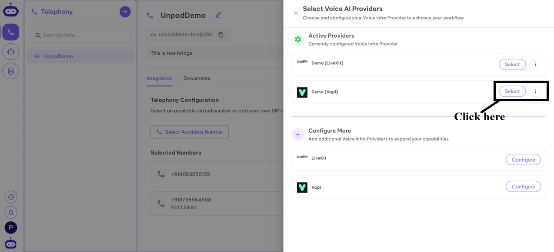Open more options for Demo (LiveKit)
Viewport: 554px width, 252px height.
[x=535, y=65]
